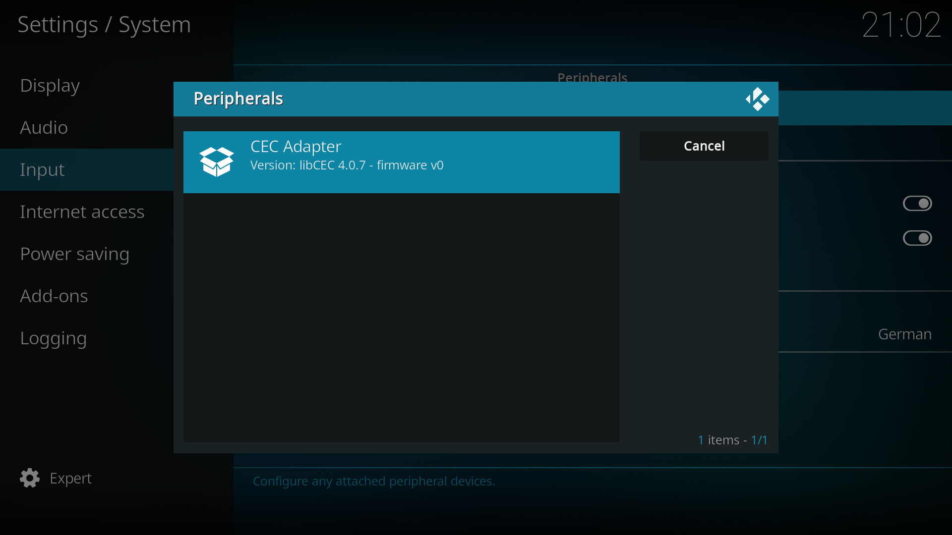
Task: Click the Settings / System heading
Action: (104, 25)
